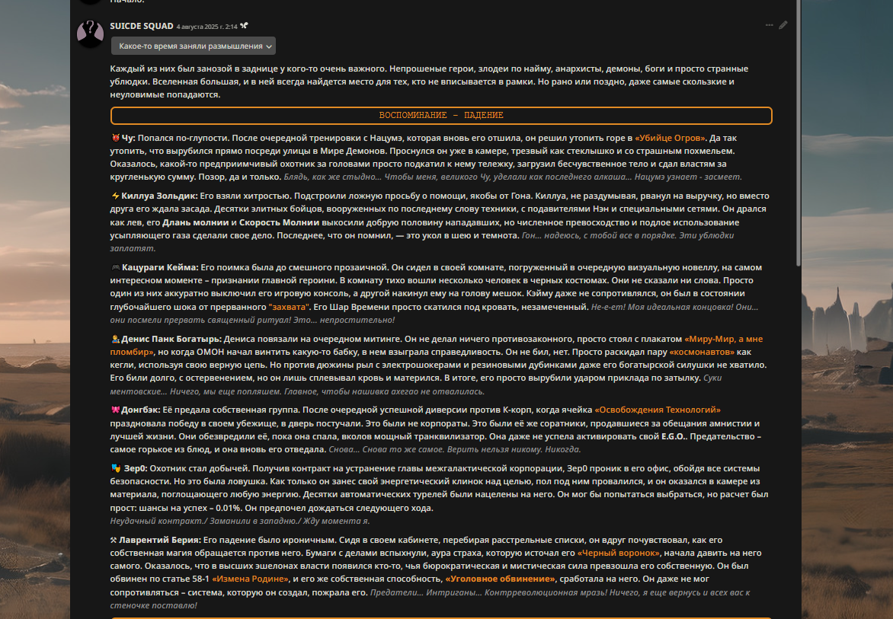Click the orange word «космонавтов»
Screen dimensions: 893x619
[702, 352]
